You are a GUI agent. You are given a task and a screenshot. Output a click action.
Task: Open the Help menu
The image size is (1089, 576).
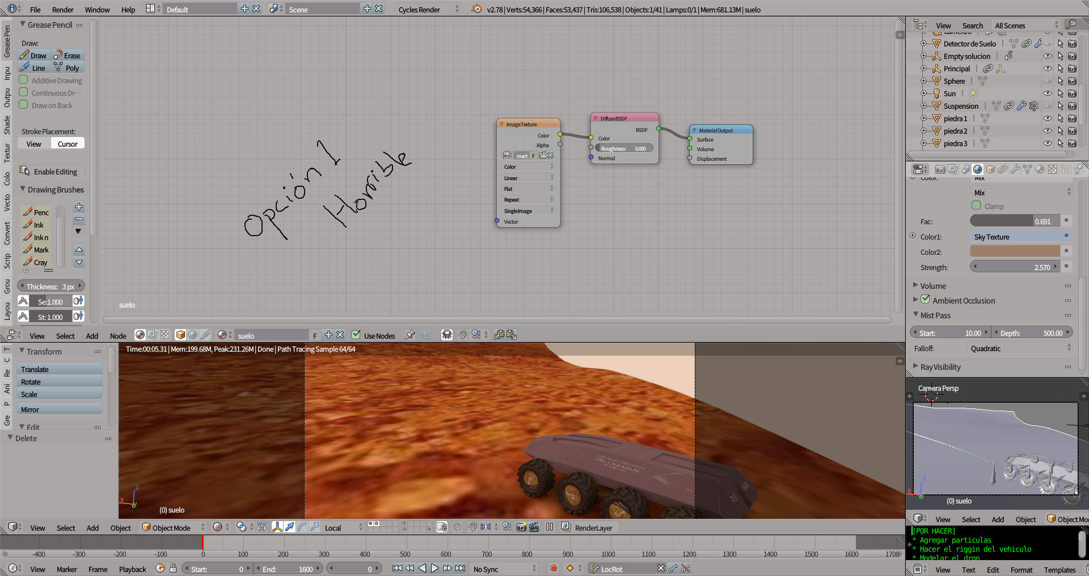[x=128, y=10]
